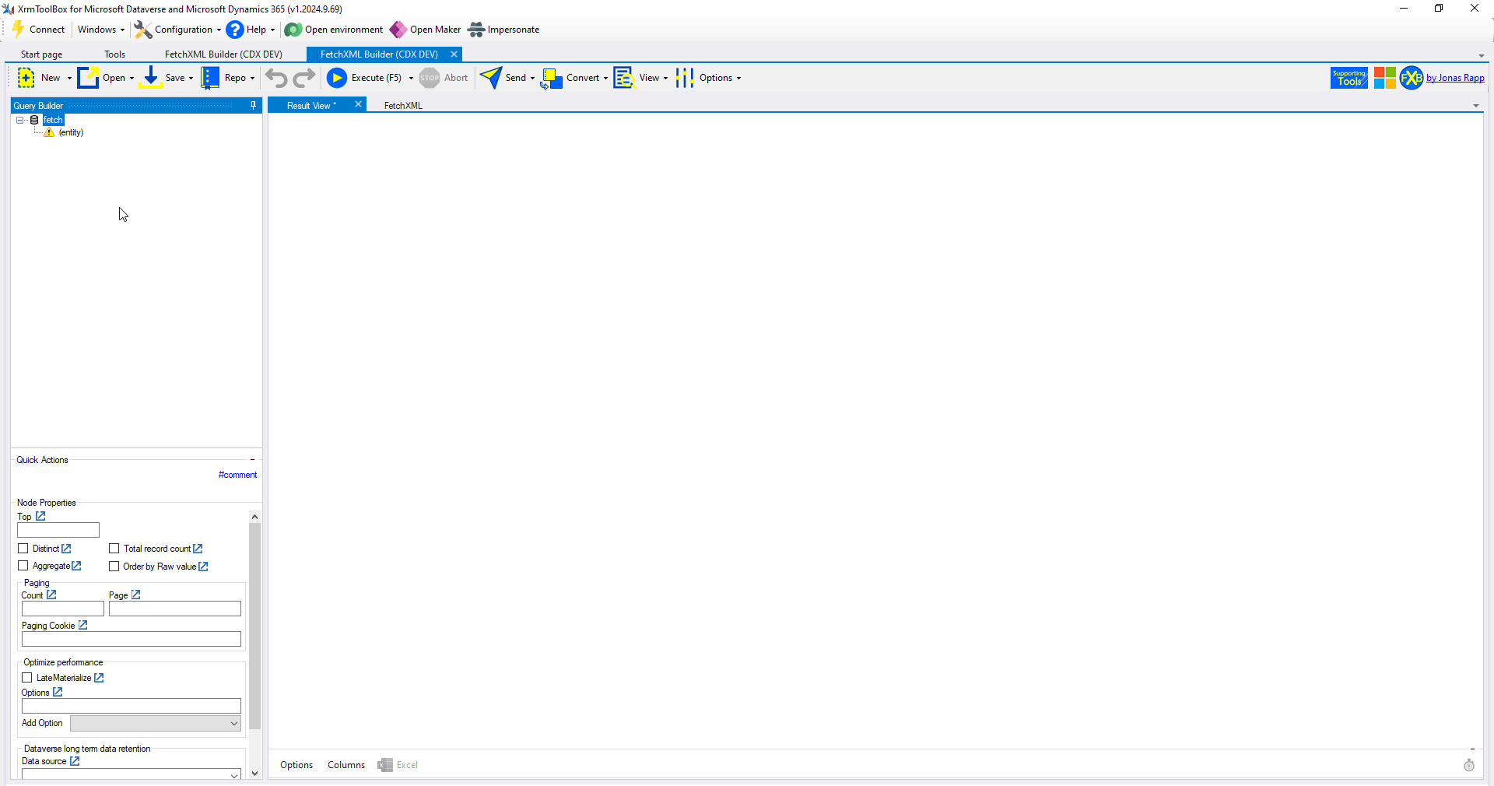Click the Repo repository icon

[x=210, y=78]
